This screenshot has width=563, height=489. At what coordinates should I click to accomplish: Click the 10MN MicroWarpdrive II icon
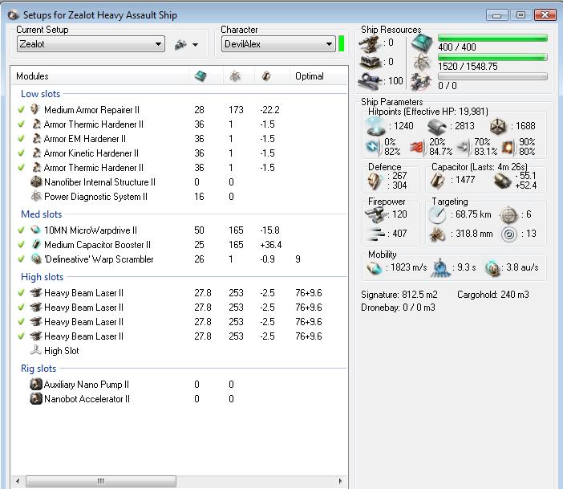tap(35, 230)
